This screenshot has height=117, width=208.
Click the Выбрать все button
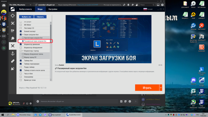click(x=27, y=17)
